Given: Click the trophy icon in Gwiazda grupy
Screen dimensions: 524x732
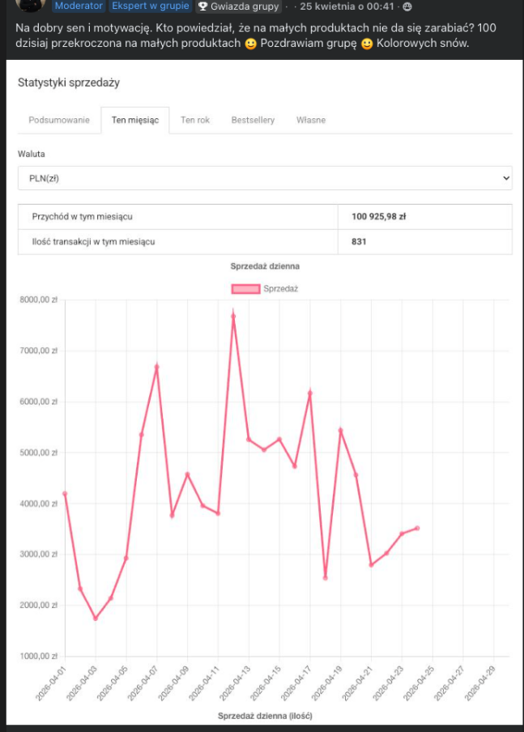Looking at the screenshot, I should click(203, 6).
